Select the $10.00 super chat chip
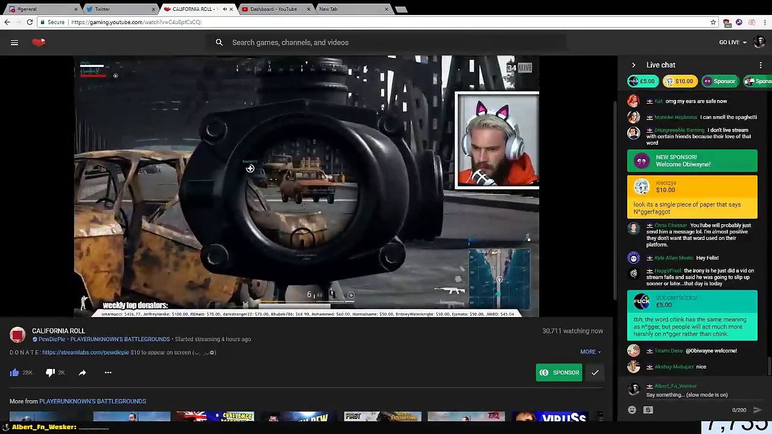 tap(679, 81)
